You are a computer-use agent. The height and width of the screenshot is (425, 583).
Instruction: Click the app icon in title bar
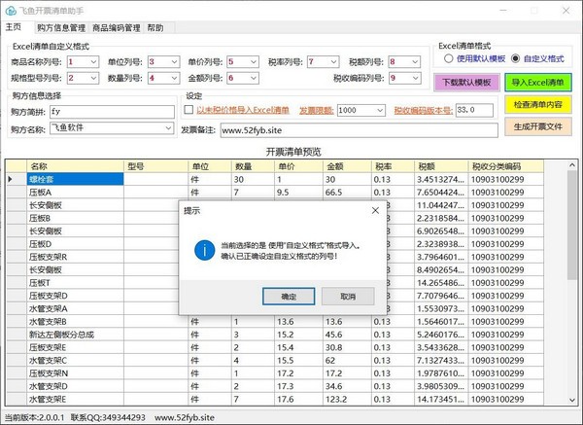click(x=10, y=8)
